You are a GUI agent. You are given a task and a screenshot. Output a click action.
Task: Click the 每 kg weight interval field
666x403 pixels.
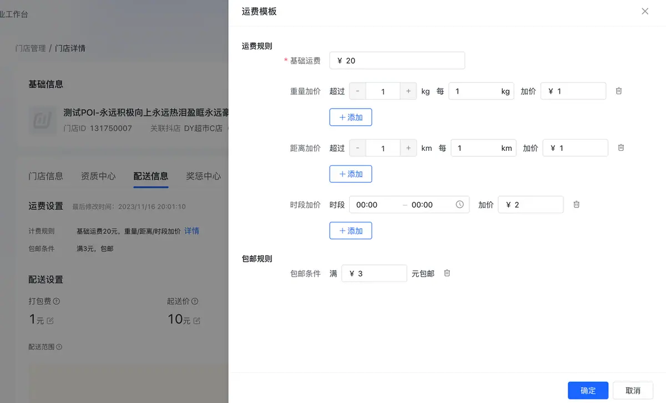pyautogui.click(x=481, y=91)
